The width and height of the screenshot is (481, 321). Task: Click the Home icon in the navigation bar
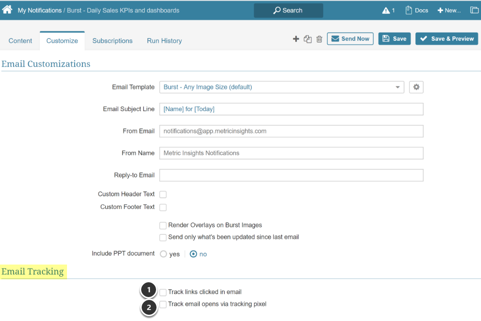point(7,9)
